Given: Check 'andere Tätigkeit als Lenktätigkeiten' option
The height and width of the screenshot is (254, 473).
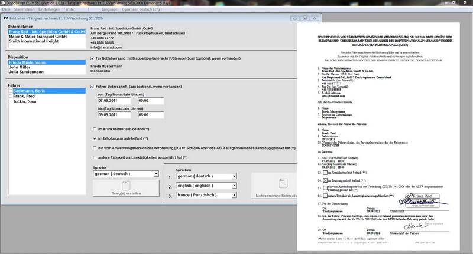Looking at the screenshot, I should (x=95, y=157).
